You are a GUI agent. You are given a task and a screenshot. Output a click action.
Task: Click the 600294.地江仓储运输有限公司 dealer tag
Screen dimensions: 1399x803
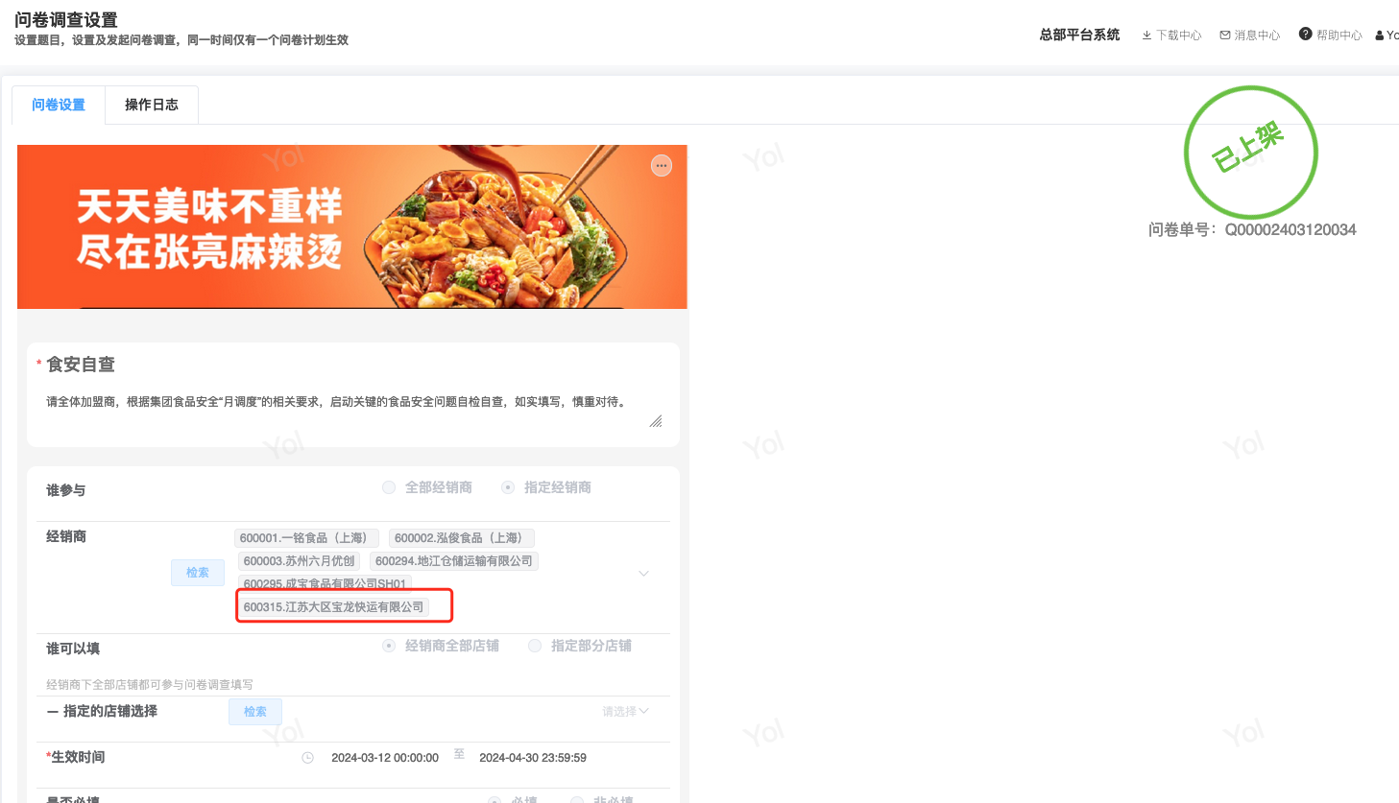(454, 561)
